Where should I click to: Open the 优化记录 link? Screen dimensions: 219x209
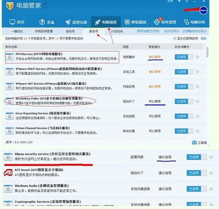click(172, 31)
